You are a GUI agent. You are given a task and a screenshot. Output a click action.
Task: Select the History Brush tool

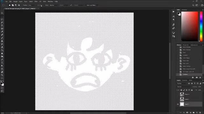[x=2, y=44]
